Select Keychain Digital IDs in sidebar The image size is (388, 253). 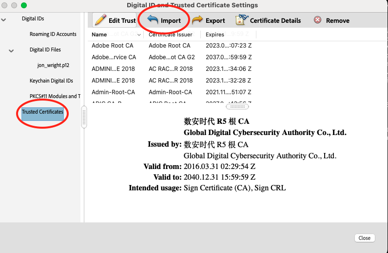(51, 81)
